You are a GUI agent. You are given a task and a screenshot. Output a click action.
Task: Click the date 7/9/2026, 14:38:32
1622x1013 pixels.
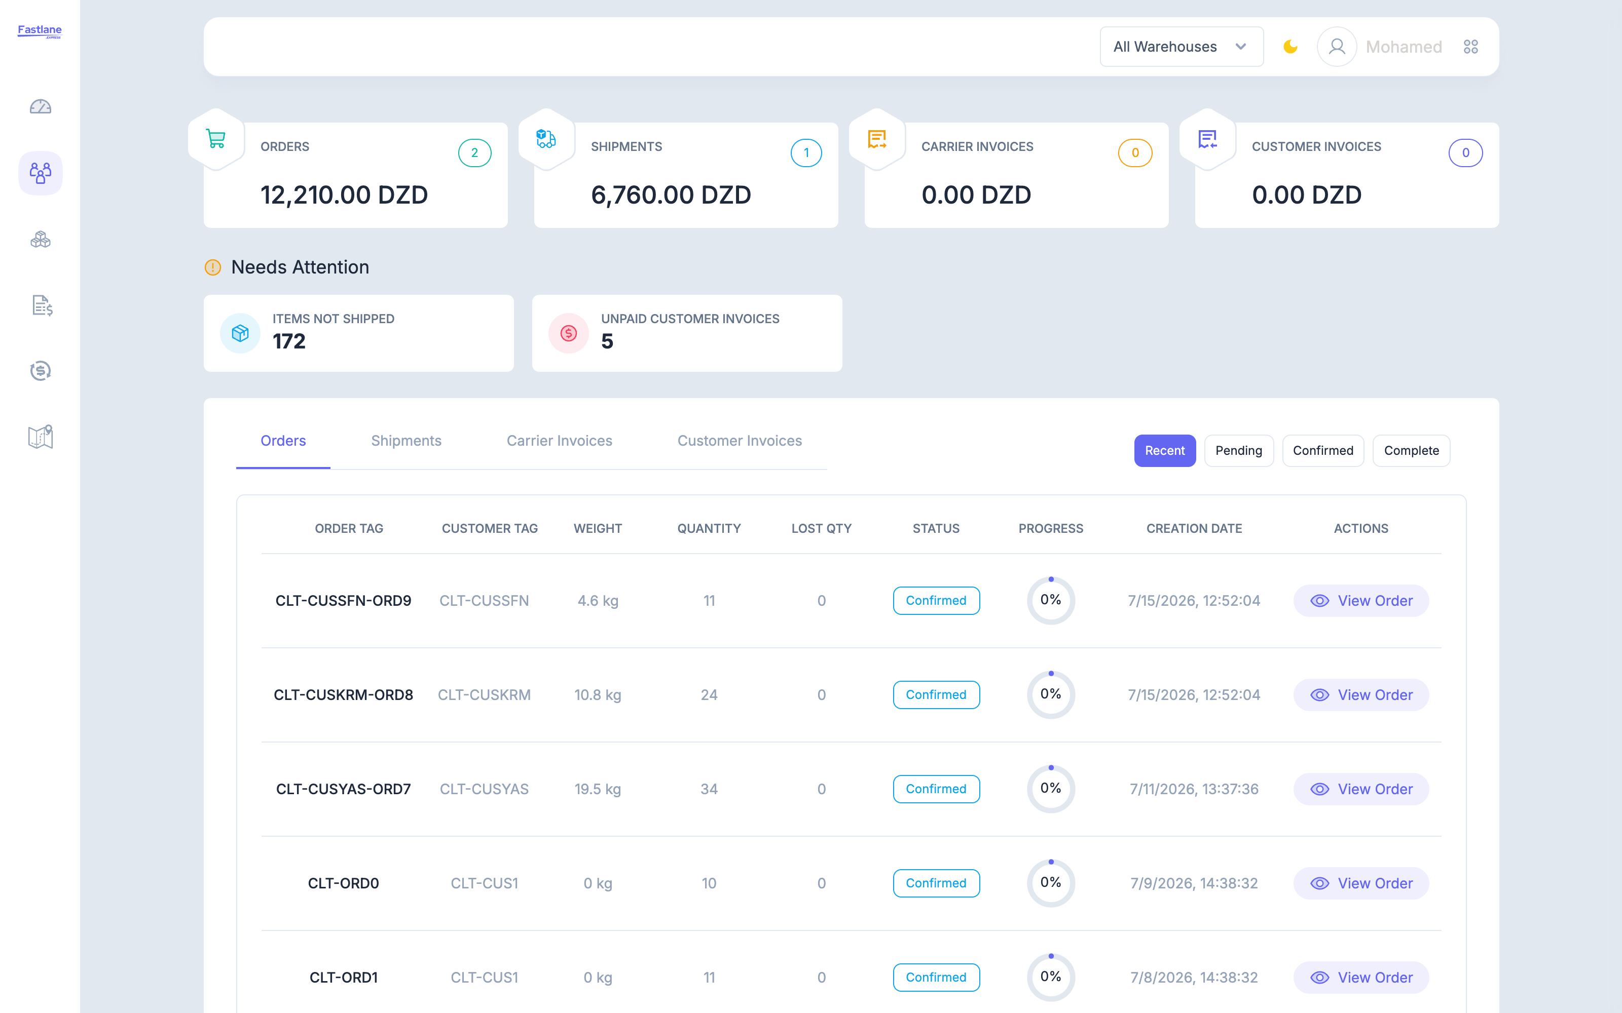click(1194, 884)
